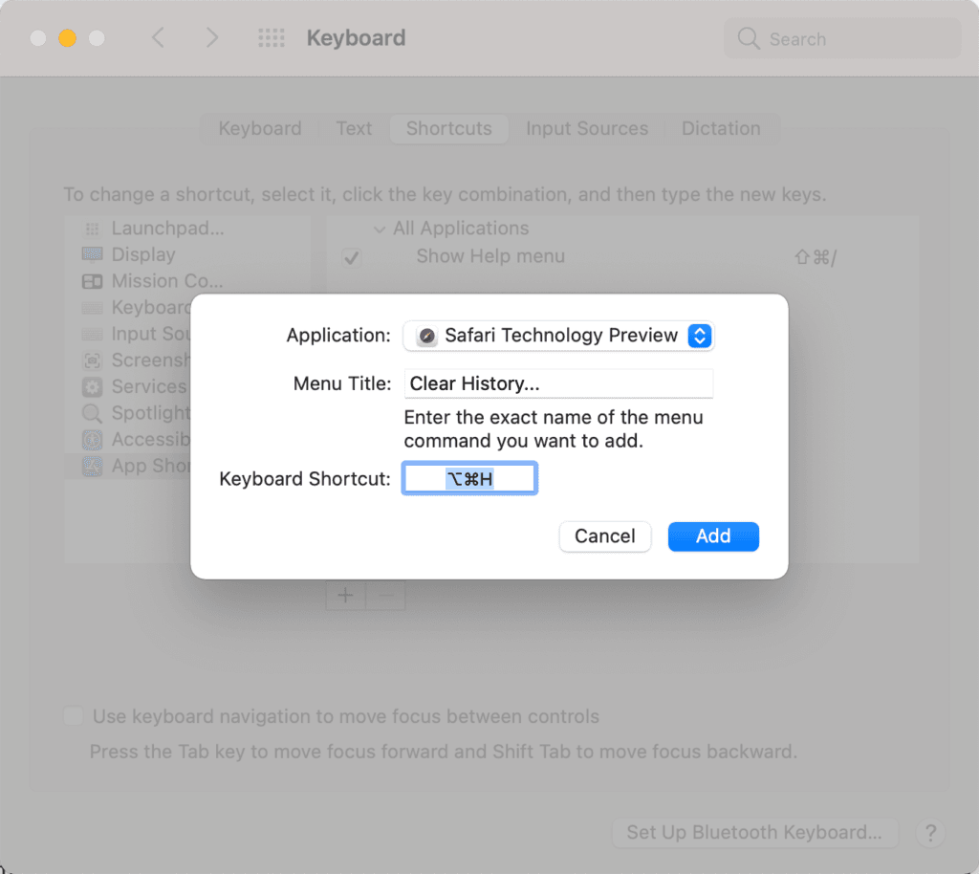Select the Show Help menu row text

tap(490, 256)
